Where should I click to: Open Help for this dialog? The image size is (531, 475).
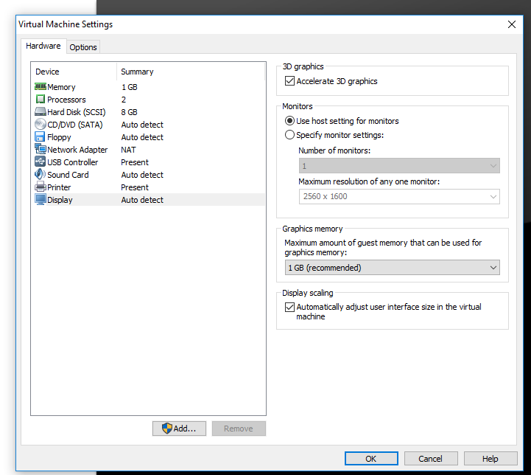[x=490, y=459]
